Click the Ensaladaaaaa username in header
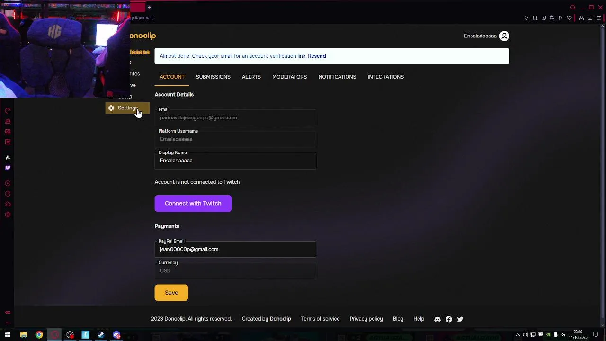Screen dimensions: 606x341 point(480,36)
